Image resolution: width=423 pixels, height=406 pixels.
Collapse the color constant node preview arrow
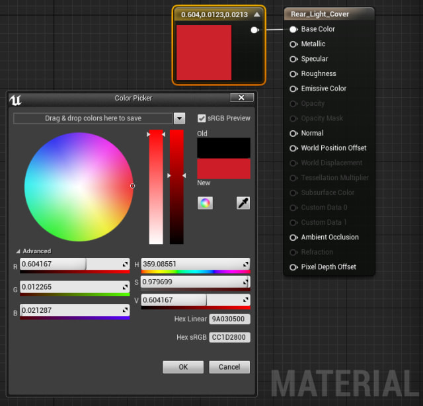tap(257, 15)
